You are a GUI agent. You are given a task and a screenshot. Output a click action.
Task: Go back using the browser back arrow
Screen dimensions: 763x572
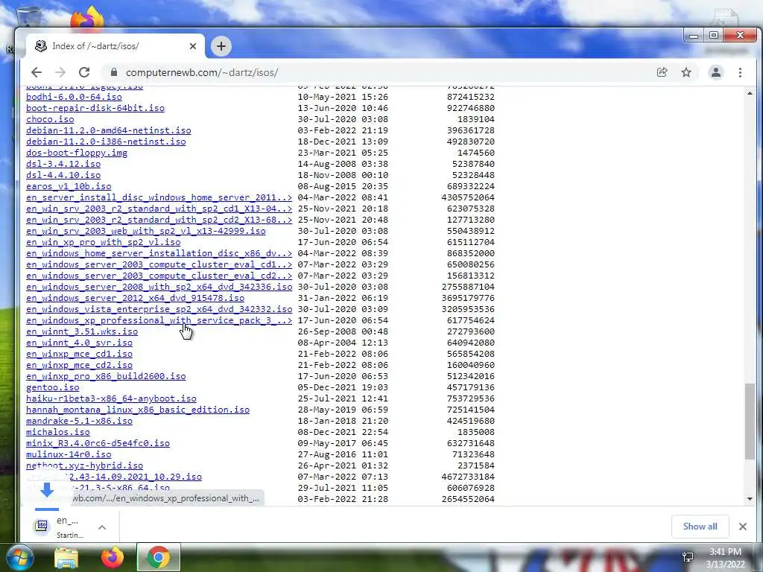point(37,72)
